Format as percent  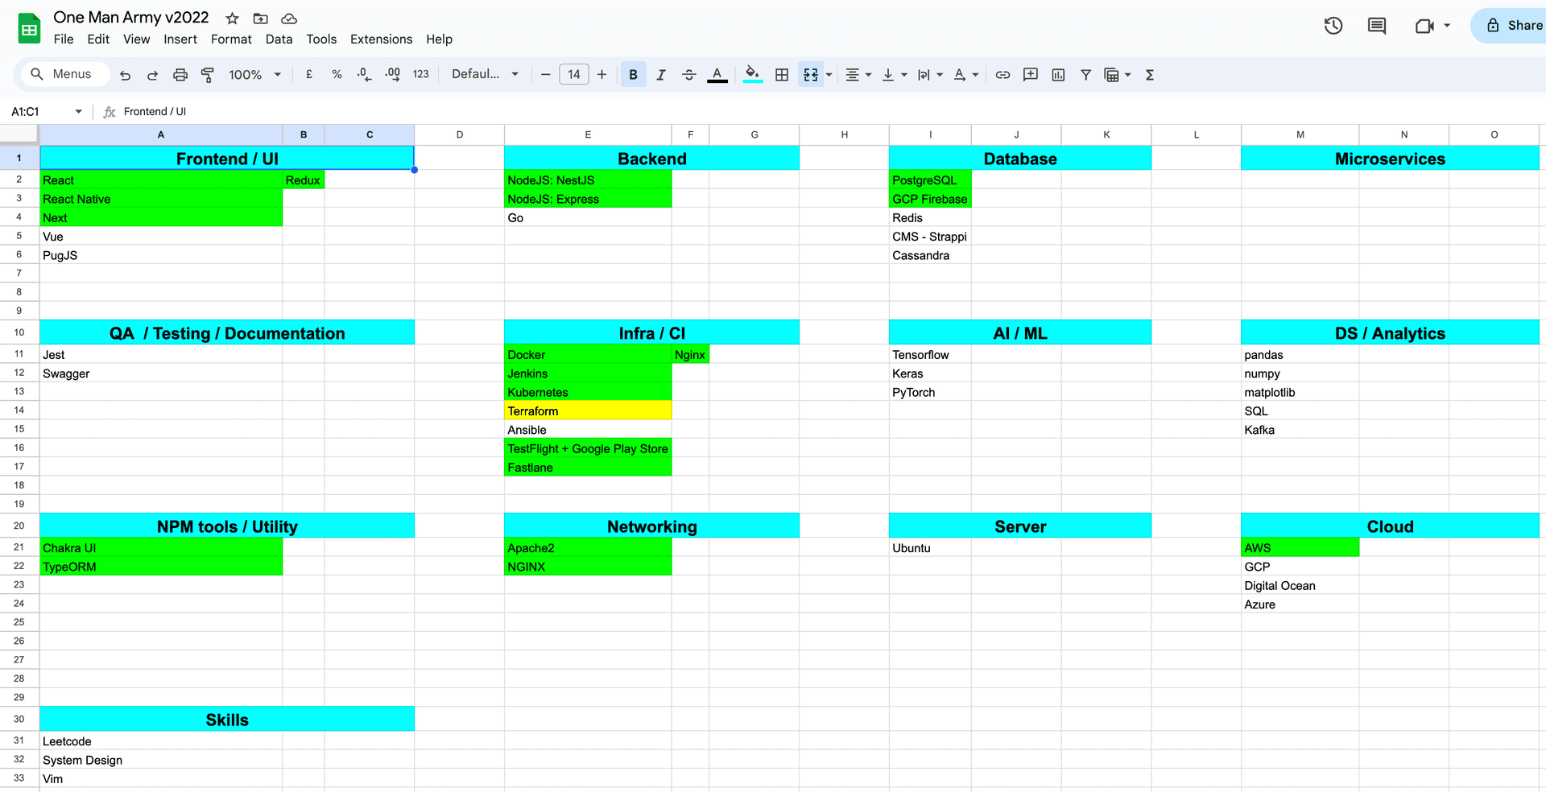tap(337, 74)
